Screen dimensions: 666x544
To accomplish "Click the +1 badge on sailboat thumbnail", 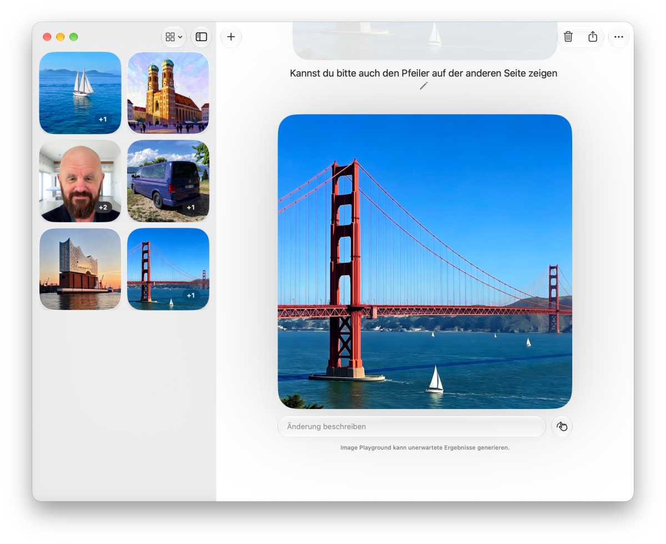I will click(x=103, y=119).
